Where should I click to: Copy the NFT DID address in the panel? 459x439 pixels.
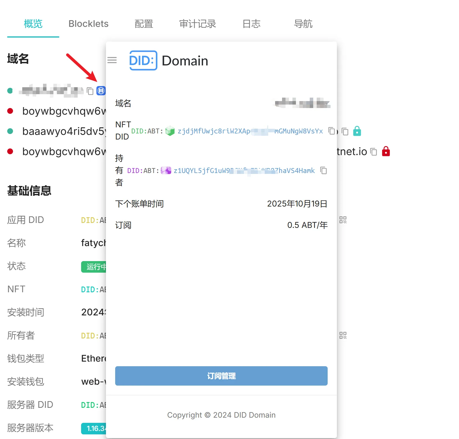(x=331, y=131)
